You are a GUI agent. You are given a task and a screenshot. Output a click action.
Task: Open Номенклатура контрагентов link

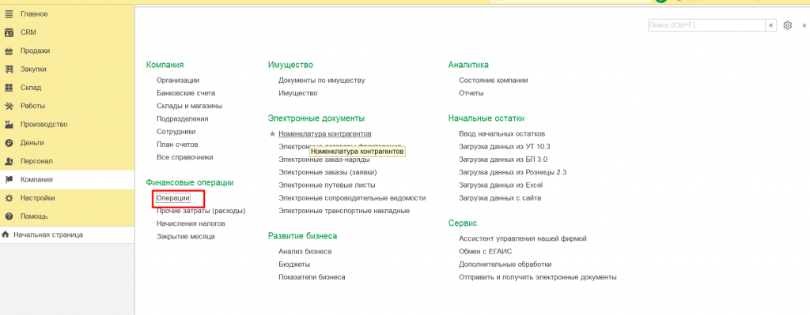tap(325, 133)
